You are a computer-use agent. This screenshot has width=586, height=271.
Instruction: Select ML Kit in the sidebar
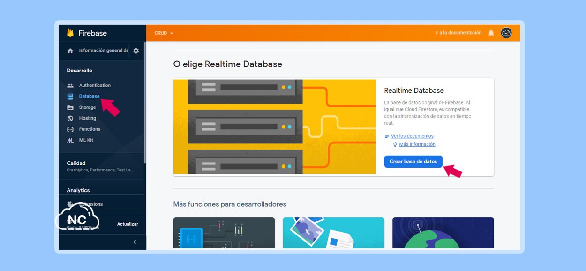[x=86, y=140]
